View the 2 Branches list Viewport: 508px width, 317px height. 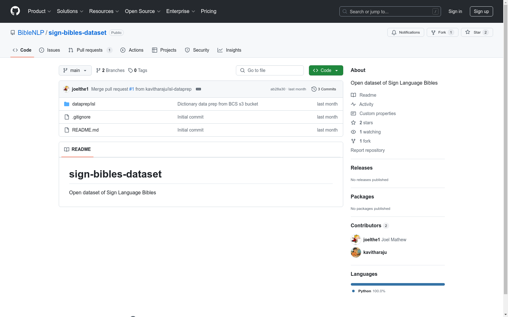click(x=110, y=70)
